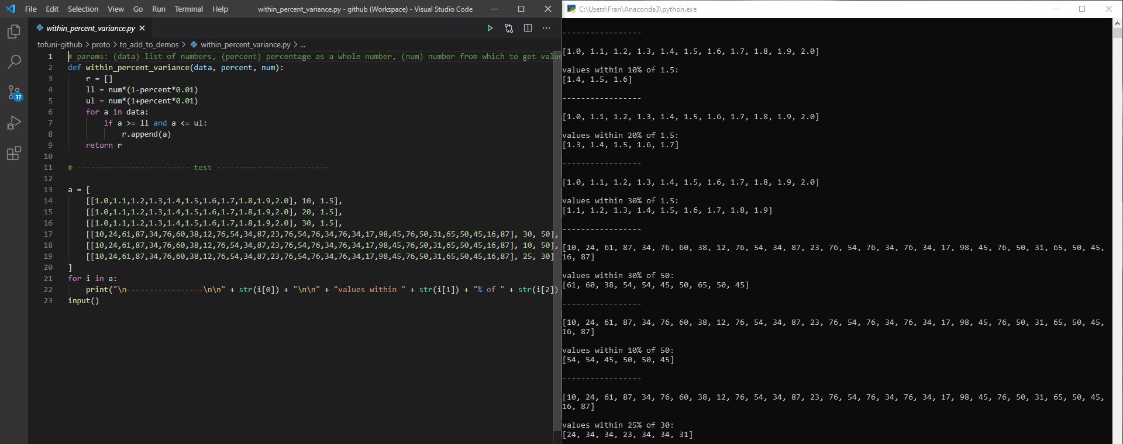
Task: Click console output '[1.4, 1.5, 1.6]'
Action: (x=597, y=79)
